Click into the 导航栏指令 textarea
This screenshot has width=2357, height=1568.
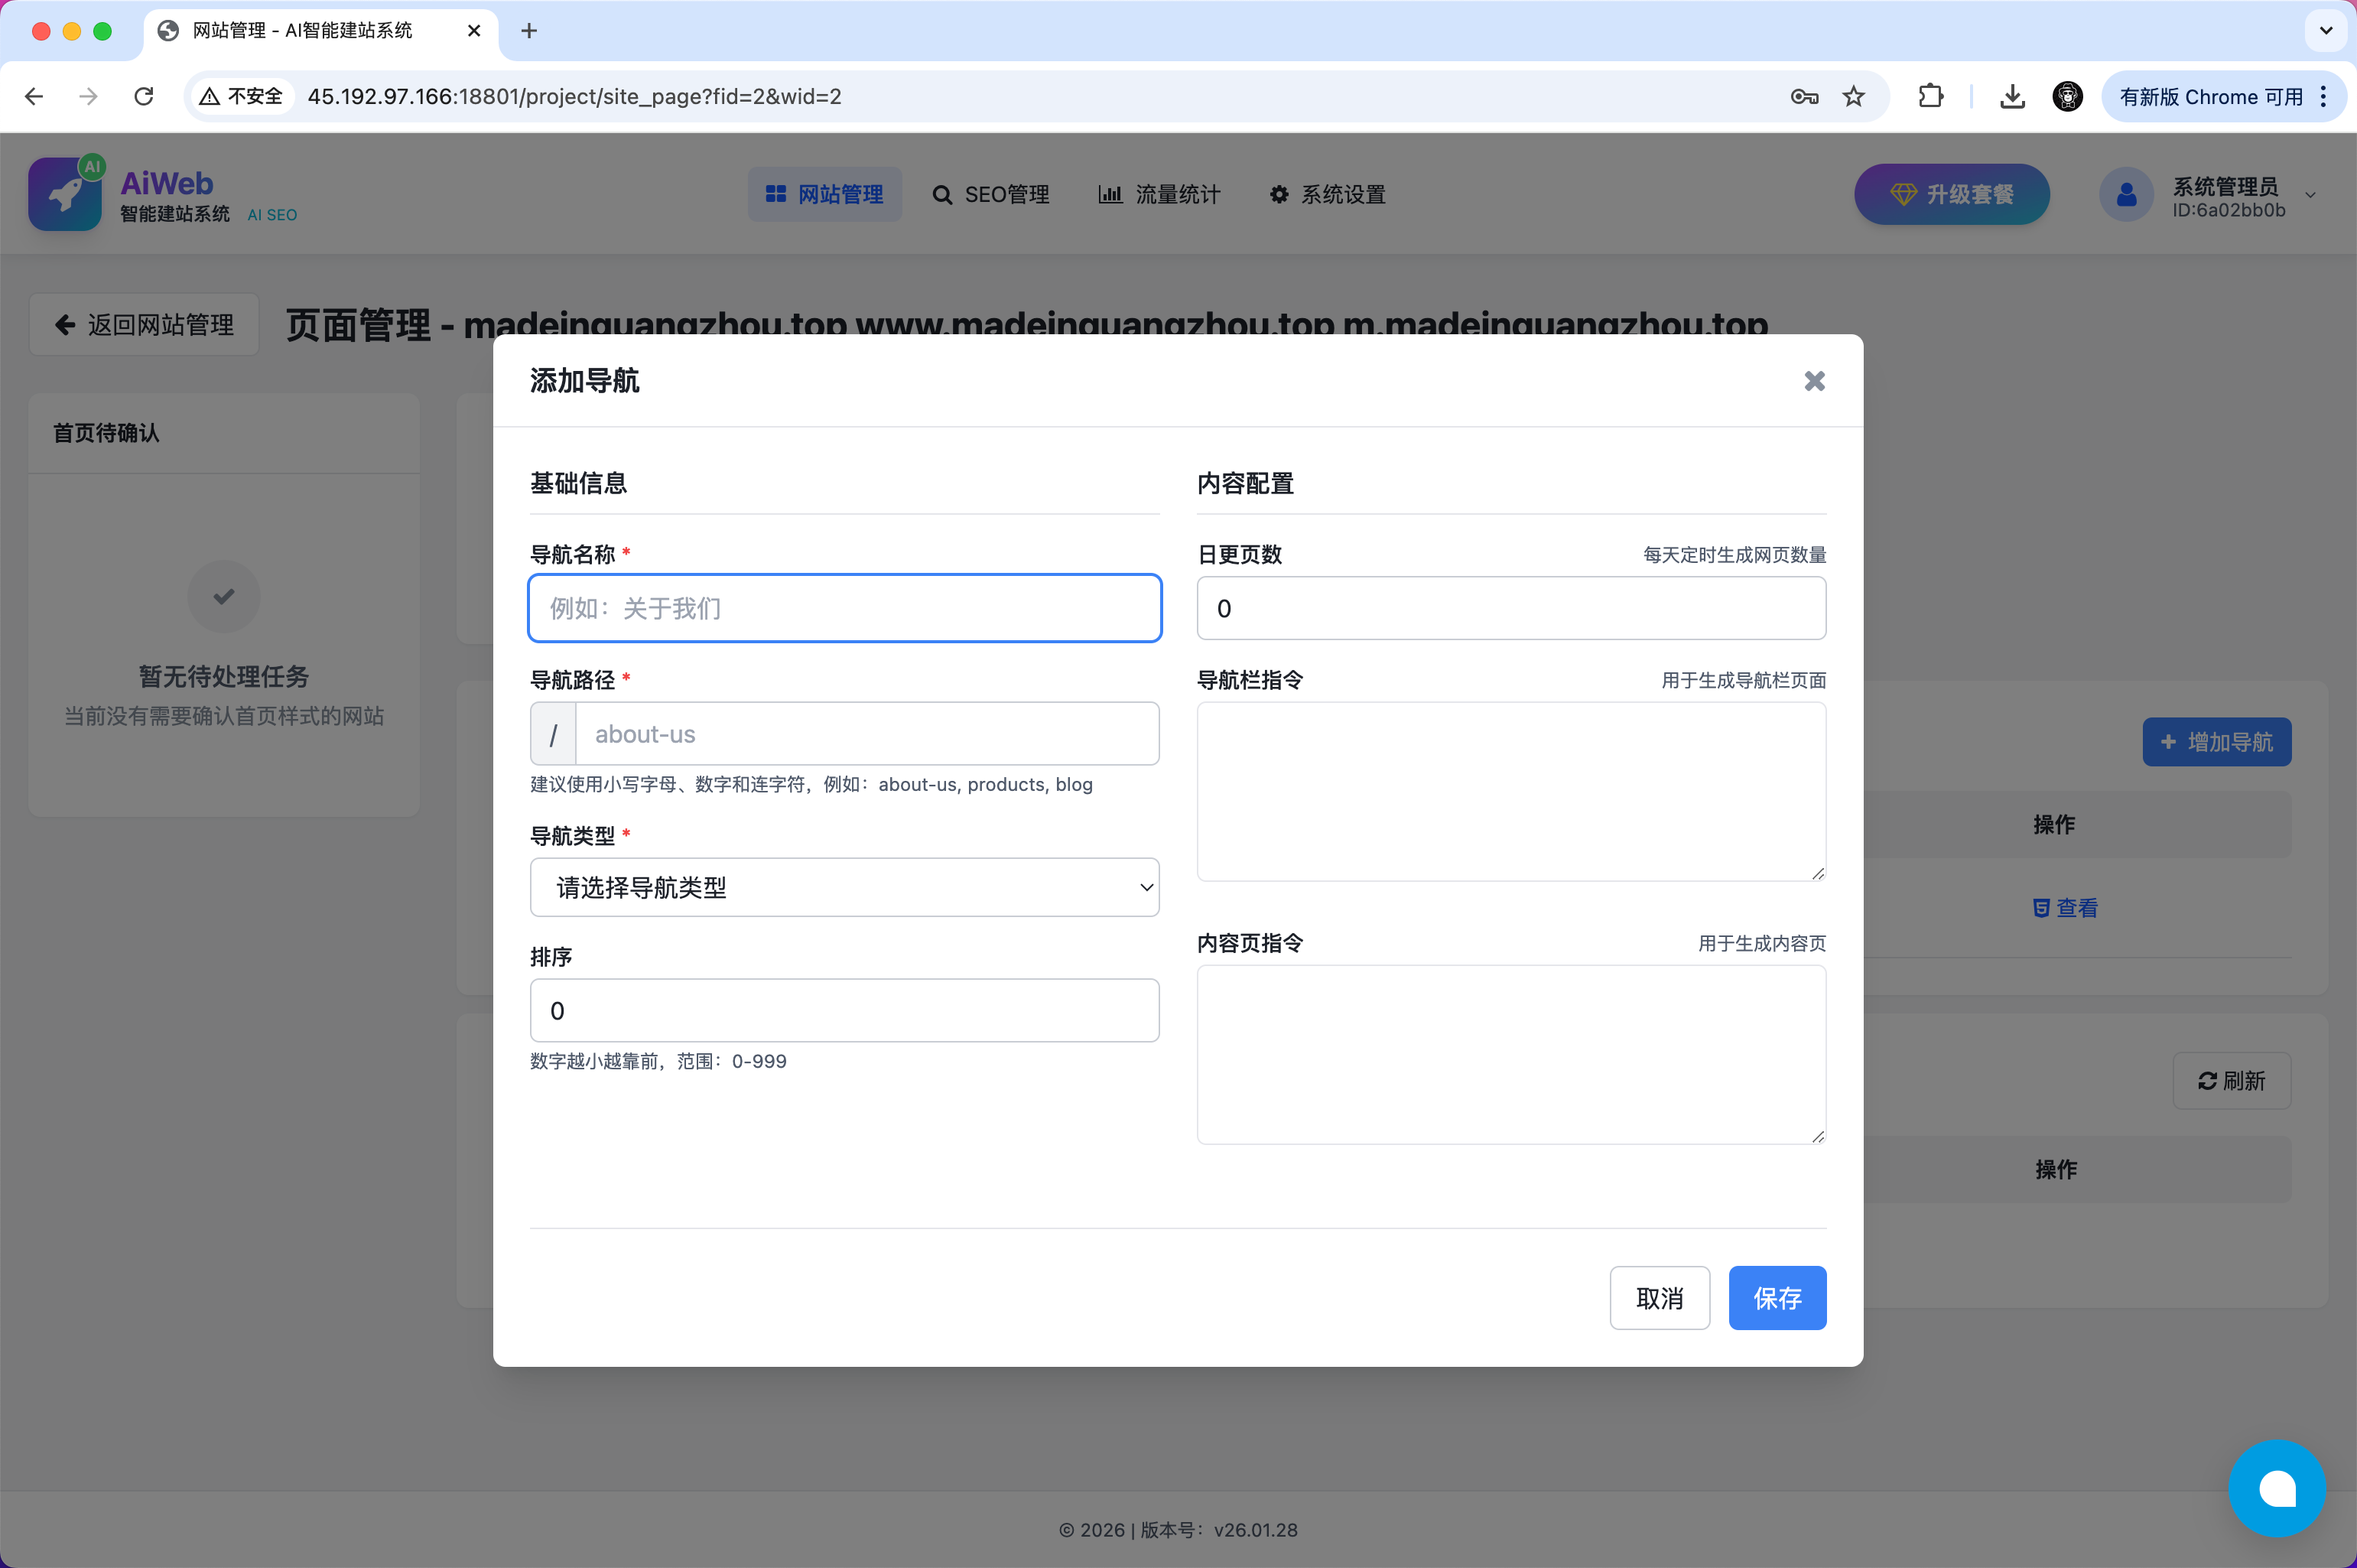(1510, 791)
